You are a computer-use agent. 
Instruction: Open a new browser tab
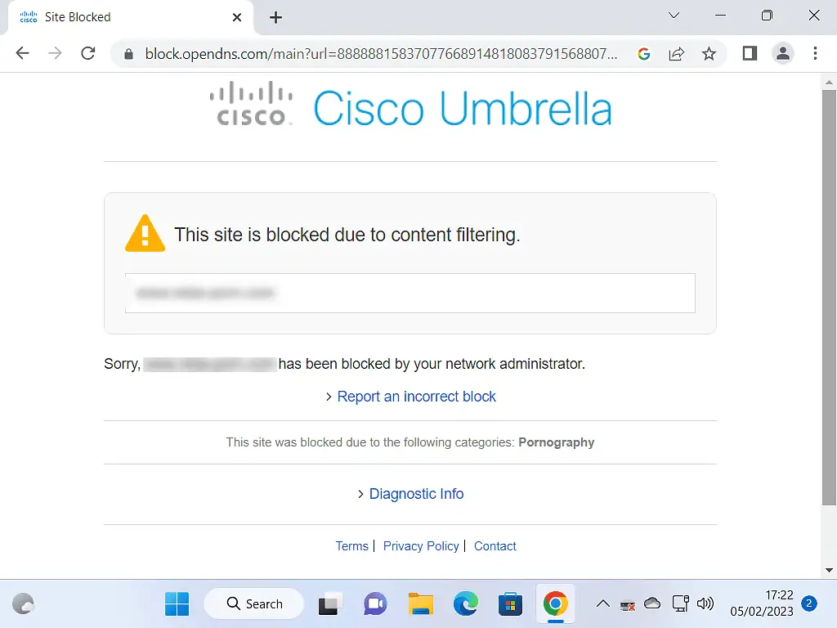(x=275, y=17)
